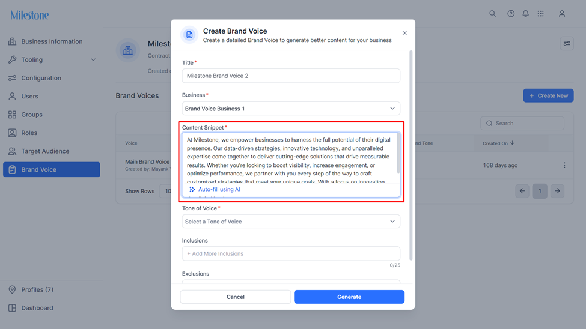Click the filter settings icon button
586x329 pixels.
click(567, 44)
